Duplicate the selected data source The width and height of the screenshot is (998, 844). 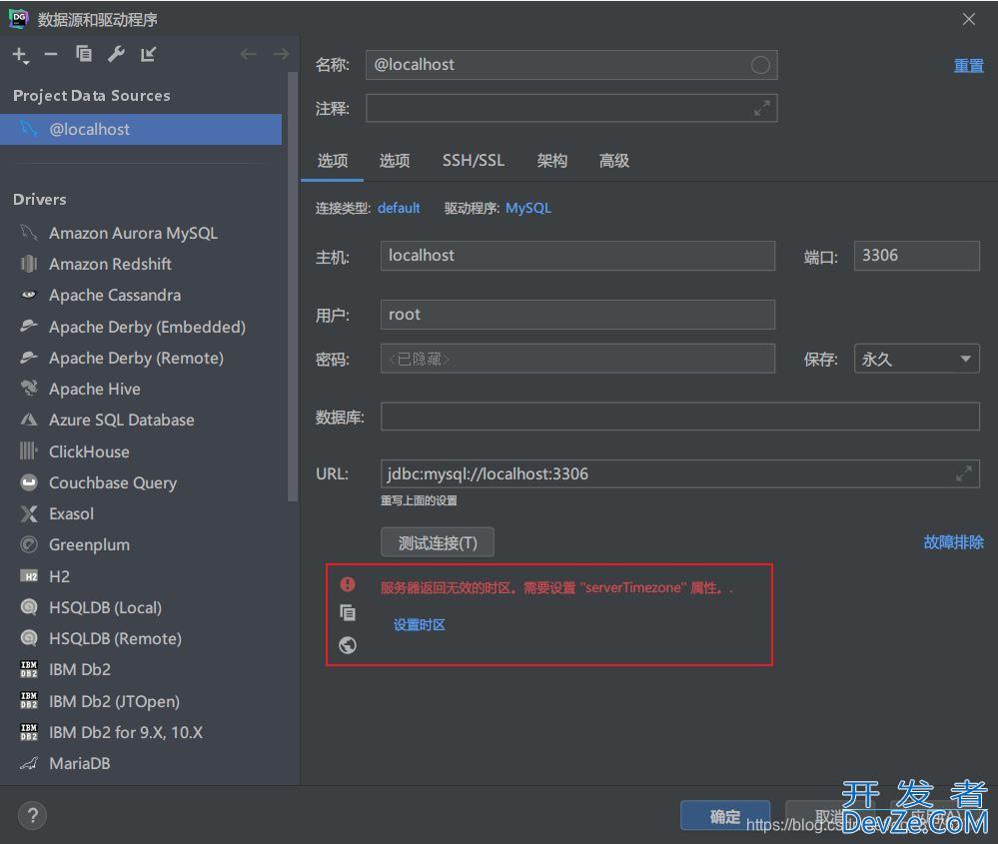(x=83, y=54)
